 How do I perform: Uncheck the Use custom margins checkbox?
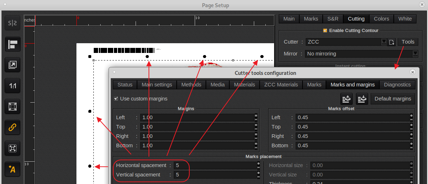click(x=116, y=99)
